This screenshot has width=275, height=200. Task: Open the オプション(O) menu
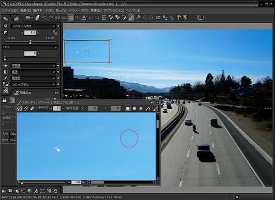114,10
